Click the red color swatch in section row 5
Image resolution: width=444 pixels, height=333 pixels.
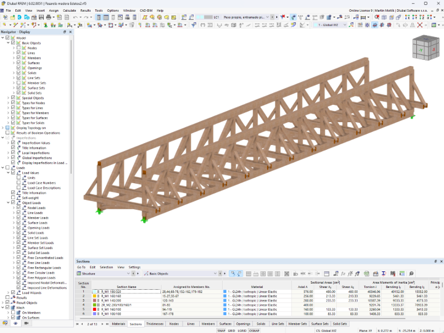[94, 309]
